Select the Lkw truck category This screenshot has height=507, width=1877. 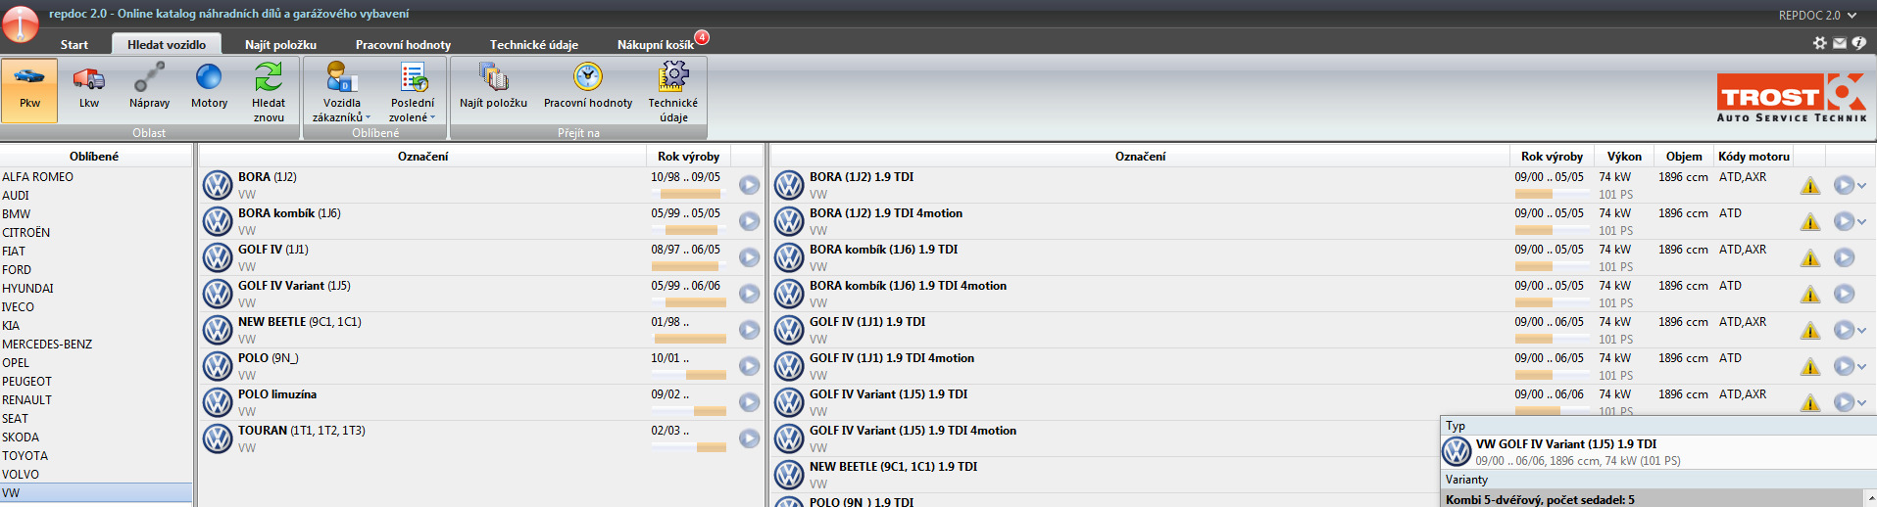pyautogui.click(x=89, y=86)
